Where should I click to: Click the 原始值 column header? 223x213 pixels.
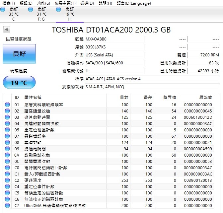coord(196,98)
